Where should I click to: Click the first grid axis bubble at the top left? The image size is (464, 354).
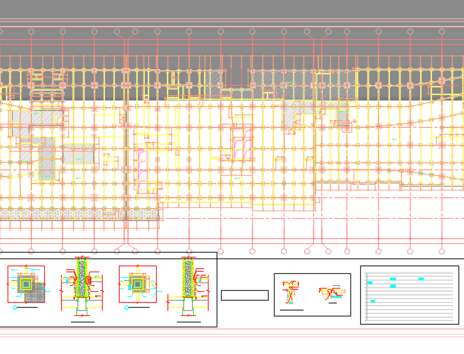pyautogui.click(x=31, y=32)
